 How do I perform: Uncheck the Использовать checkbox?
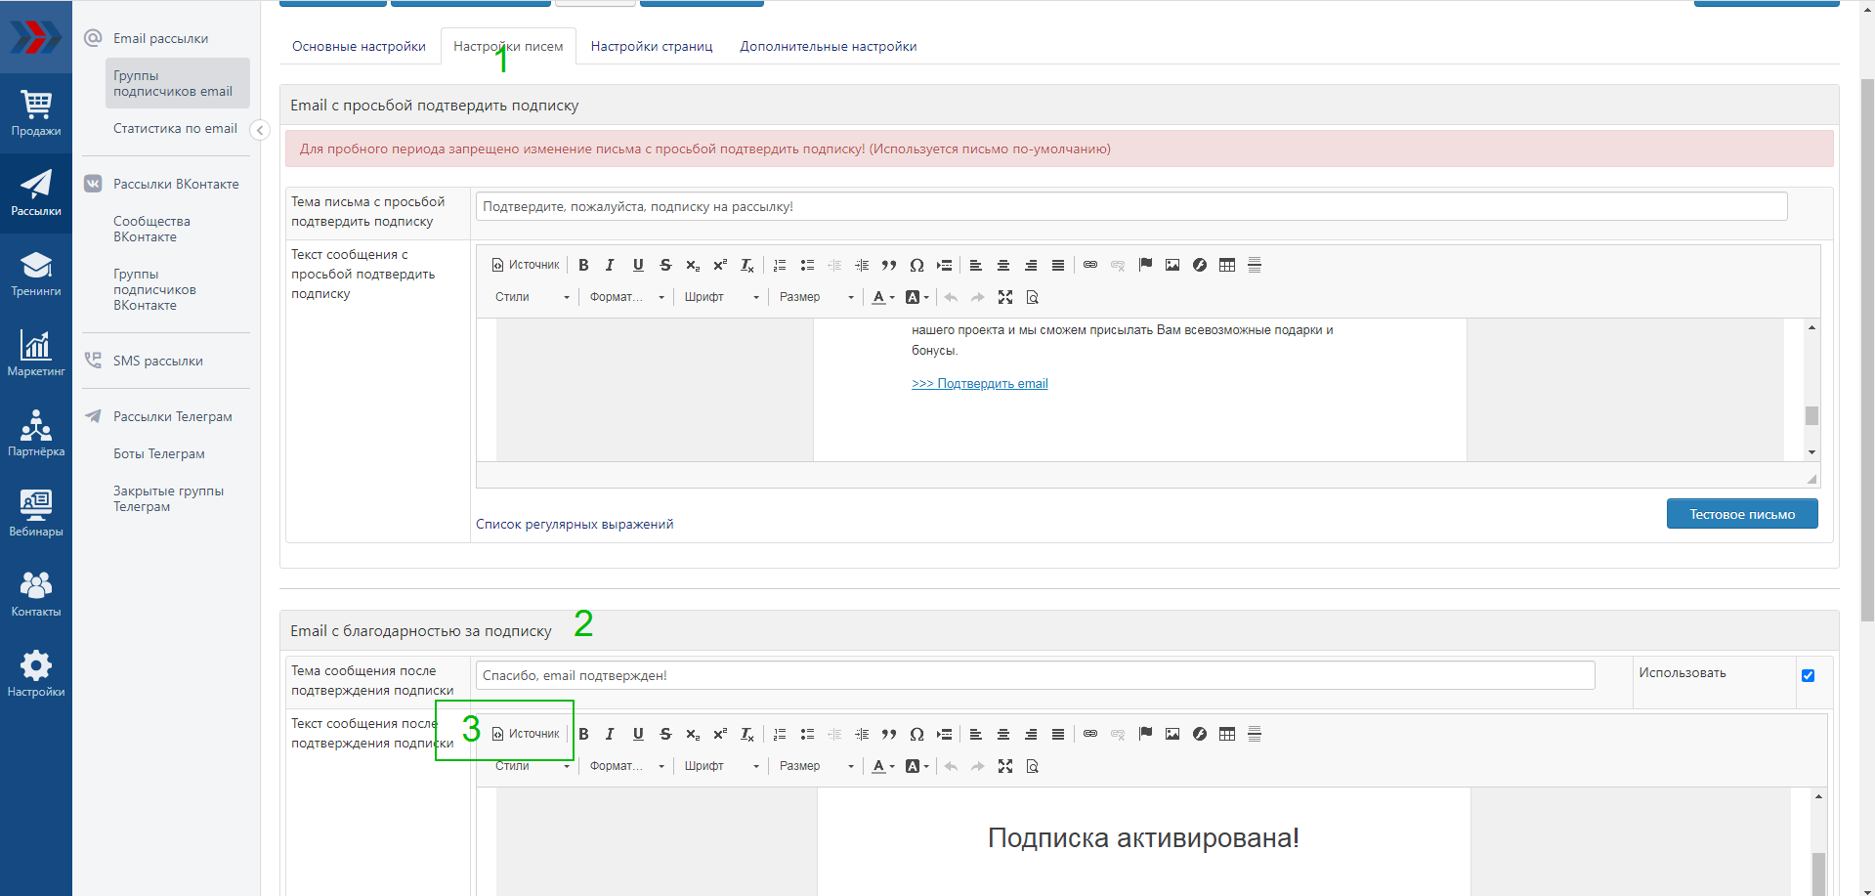pyautogui.click(x=1808, y=675)
